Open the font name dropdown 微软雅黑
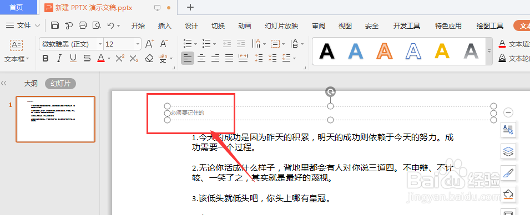Image resolution: width=530 pixels, height=215 pixels. [x=100, y=44]
